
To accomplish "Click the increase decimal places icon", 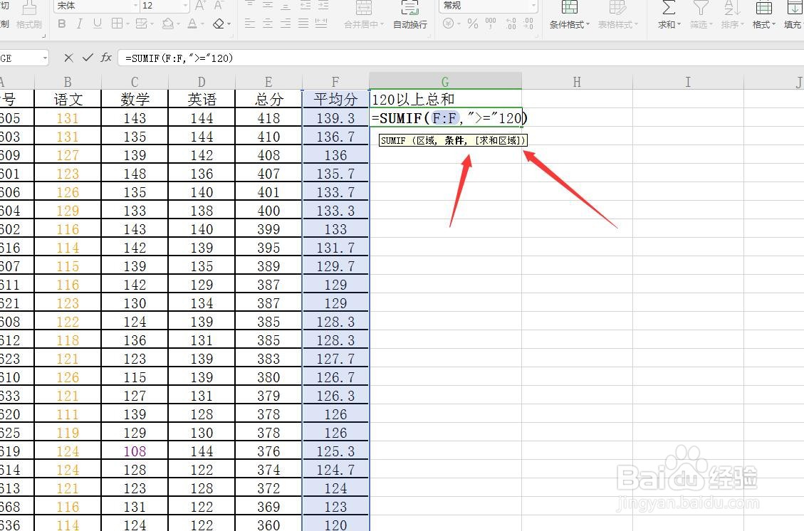I will 511,23.
